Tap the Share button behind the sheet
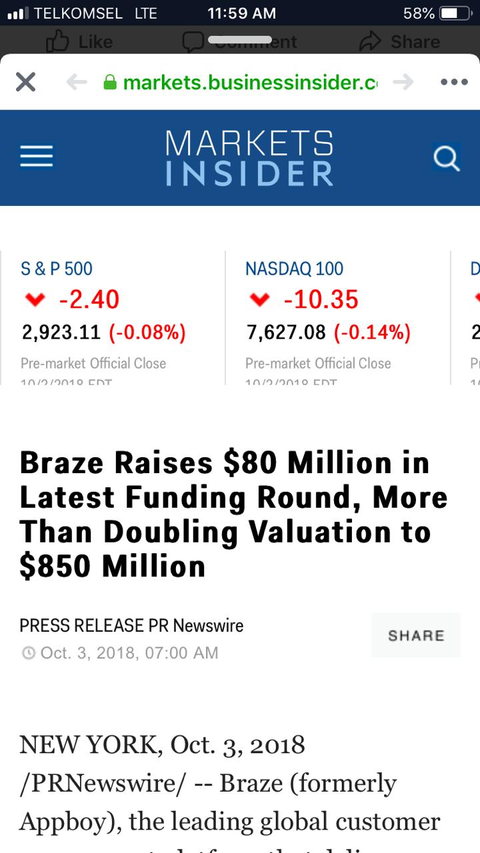480x853 pixels. point(400,42)
